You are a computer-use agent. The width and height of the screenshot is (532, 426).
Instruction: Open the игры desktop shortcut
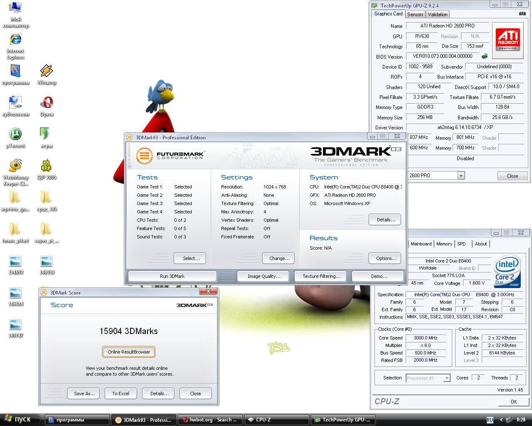[47, 139]
